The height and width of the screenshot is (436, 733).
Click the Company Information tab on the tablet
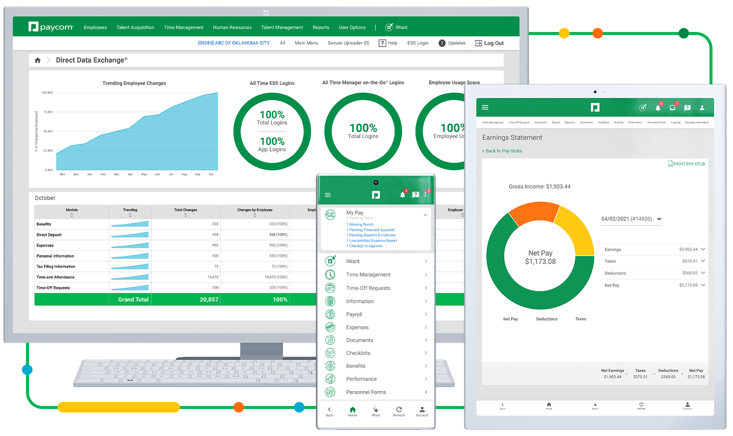(696, 122)
